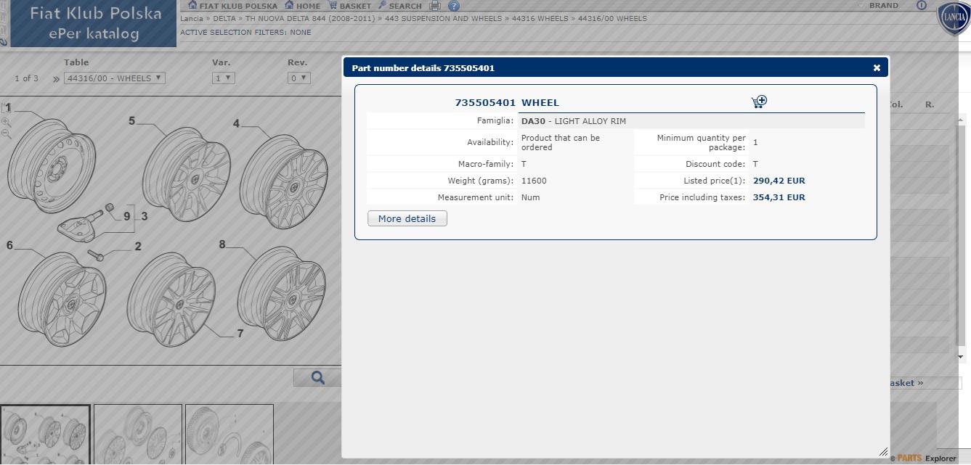
Task: Select the third diagram thumbnail with tire
Action: pos(229,434)
